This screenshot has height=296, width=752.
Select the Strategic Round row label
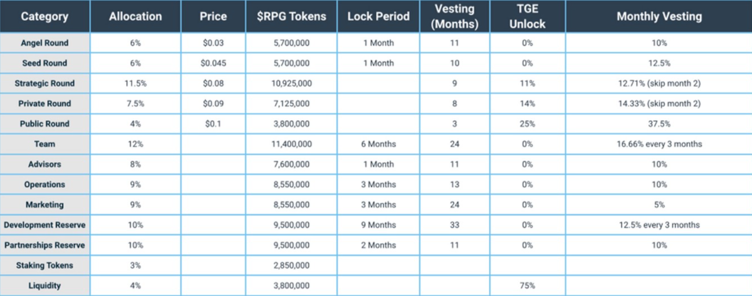tap(44, 83)
